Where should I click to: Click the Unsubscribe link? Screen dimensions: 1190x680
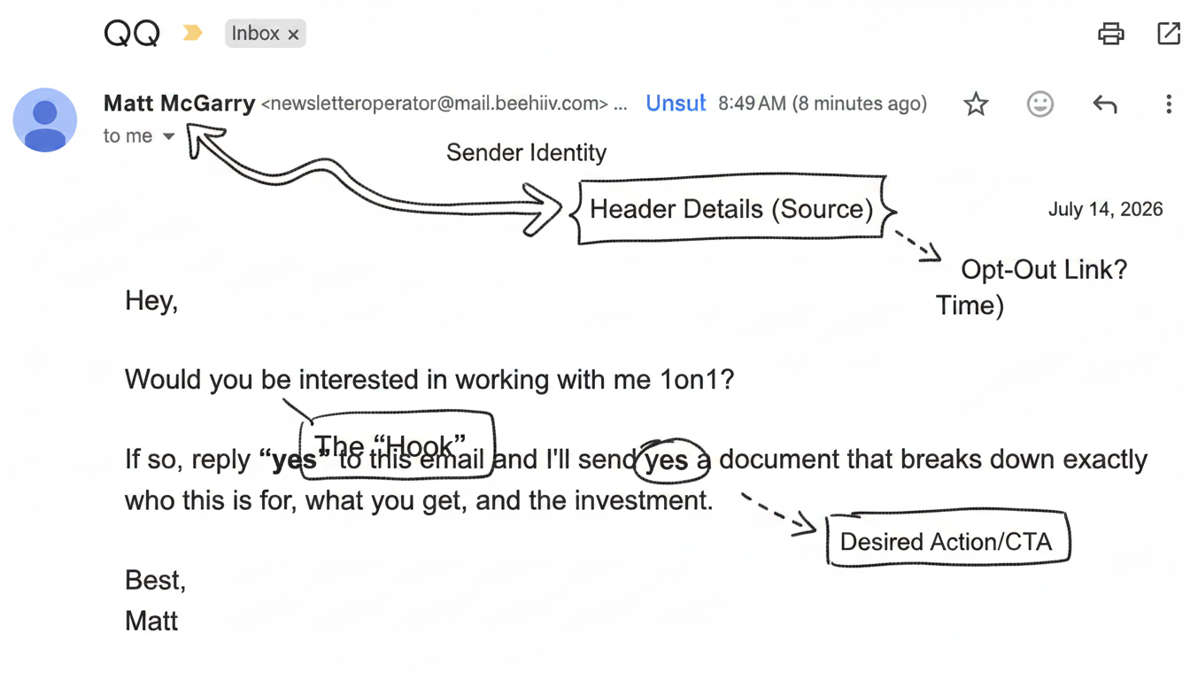point(676,104)
